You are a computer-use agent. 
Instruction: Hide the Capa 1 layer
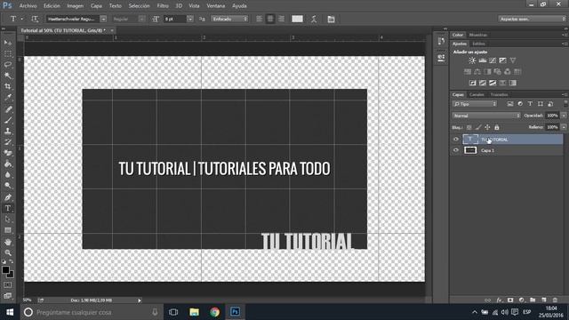pyautogui.click(x=456, y=150)
